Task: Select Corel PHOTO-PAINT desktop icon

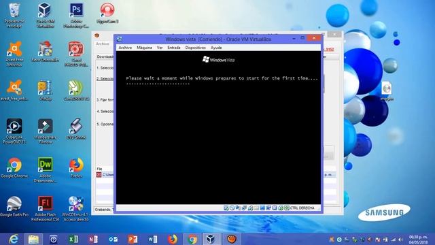Action: (x=76, y=54)
